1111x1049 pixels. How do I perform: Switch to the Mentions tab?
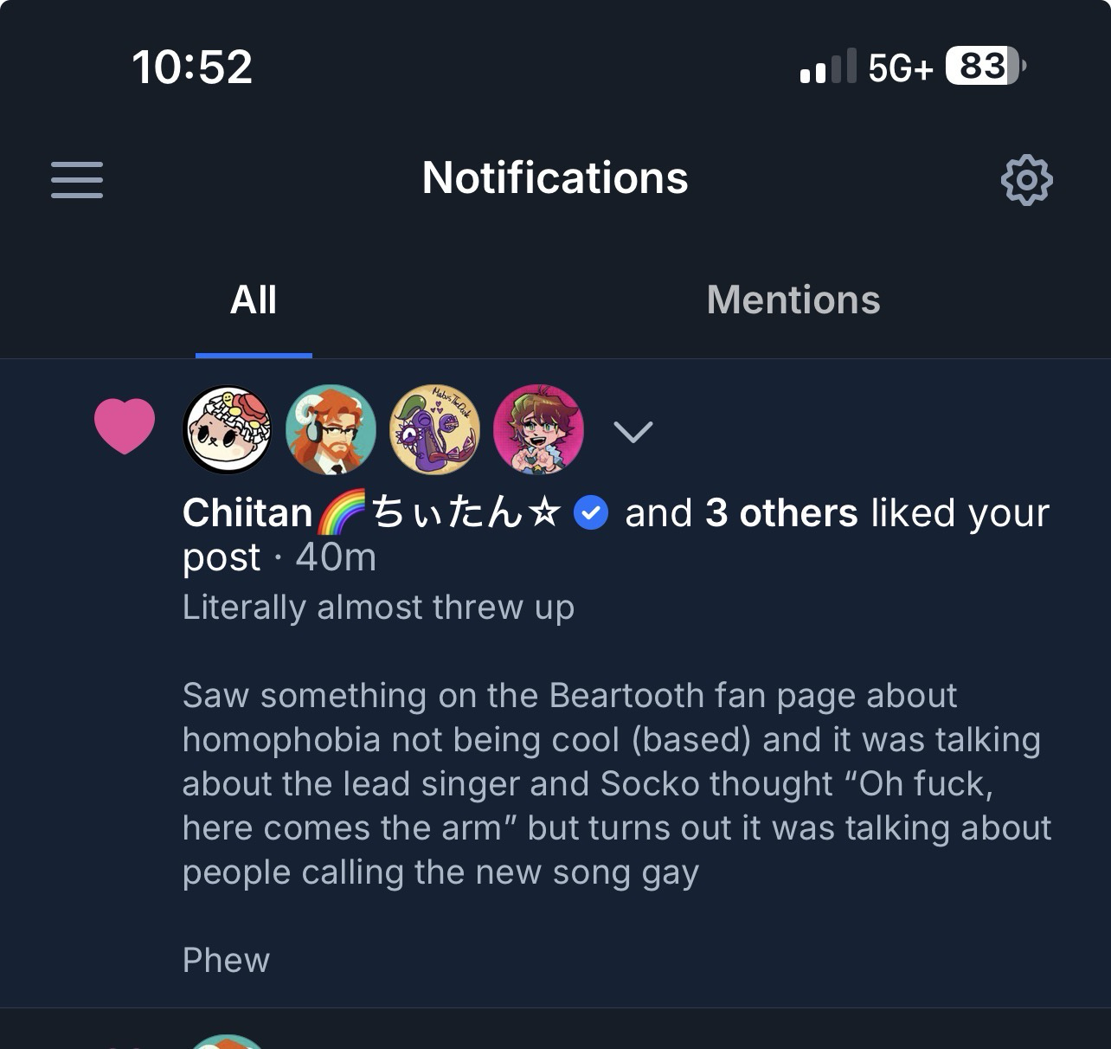[793, 300]
